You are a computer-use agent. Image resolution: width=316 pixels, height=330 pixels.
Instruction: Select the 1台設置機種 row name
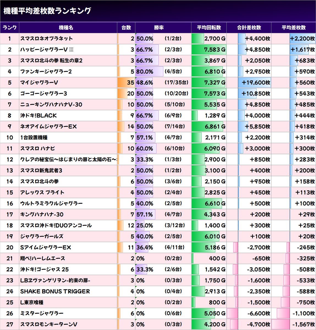[34, 137]
